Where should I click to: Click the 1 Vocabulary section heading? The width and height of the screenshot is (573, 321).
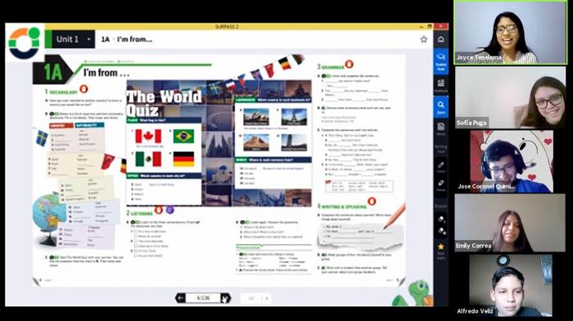(61, 92)
